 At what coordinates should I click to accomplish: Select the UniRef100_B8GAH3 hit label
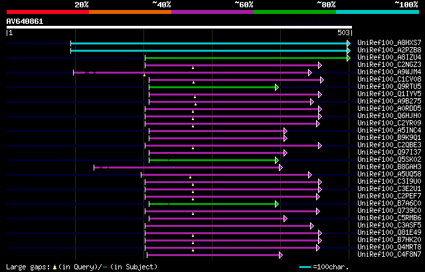389,167
